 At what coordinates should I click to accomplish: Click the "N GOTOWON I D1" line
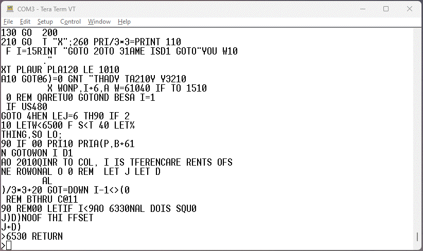(37, 153)
